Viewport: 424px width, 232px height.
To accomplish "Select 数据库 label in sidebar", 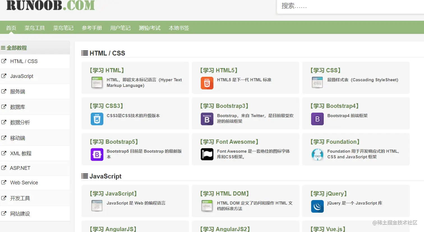I will 18,107.
